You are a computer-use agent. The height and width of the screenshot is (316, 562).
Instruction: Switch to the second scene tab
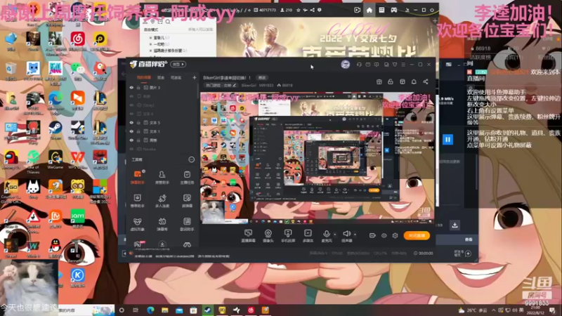click(x=161, y=77)
